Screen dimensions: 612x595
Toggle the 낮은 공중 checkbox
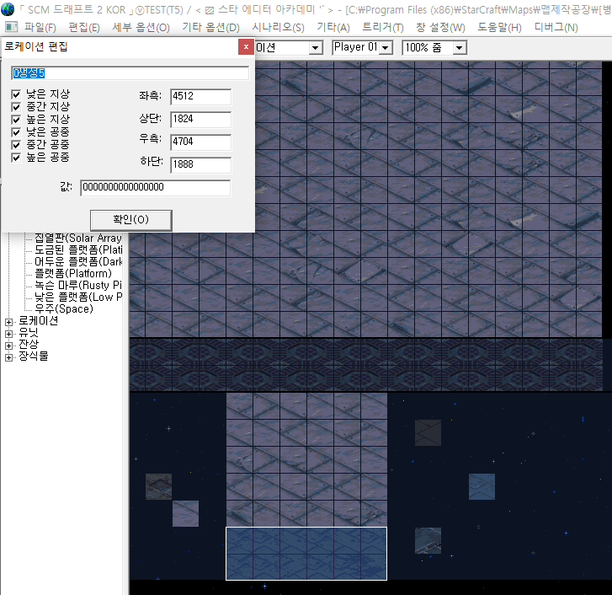pyautogui.click(x=16, y=132)
